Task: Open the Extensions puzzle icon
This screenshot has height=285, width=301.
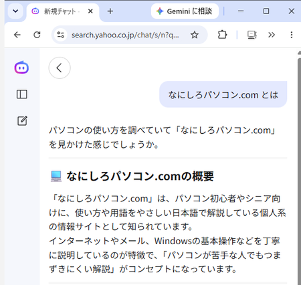Action: click(x=222, y=35)
